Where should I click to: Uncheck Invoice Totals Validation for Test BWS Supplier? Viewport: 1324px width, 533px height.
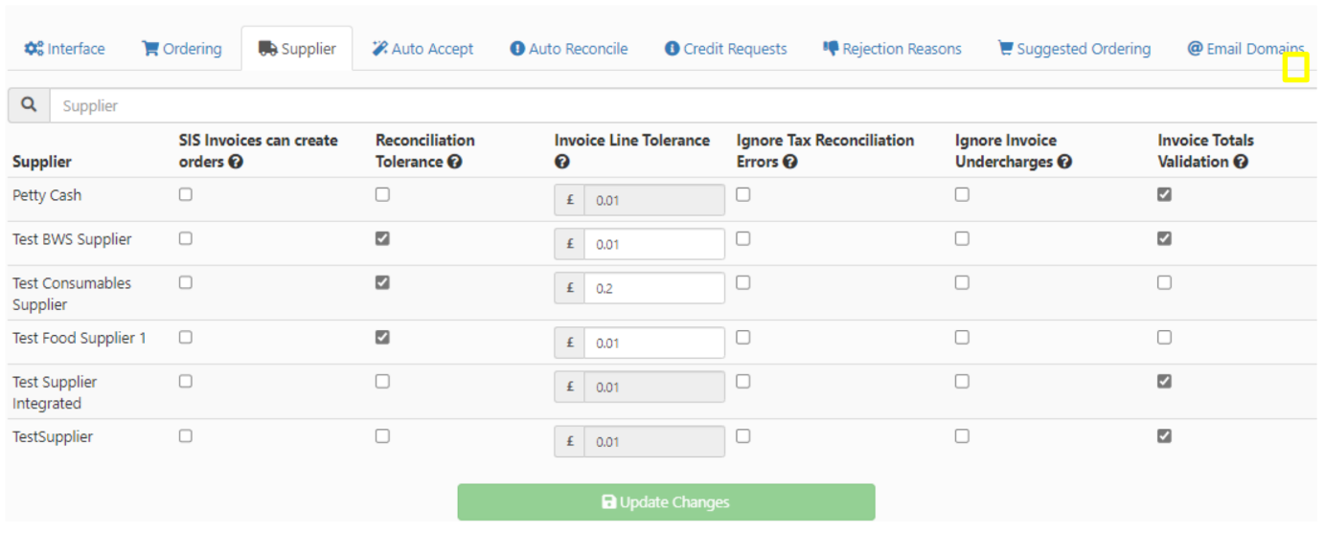pos(1164,238)
